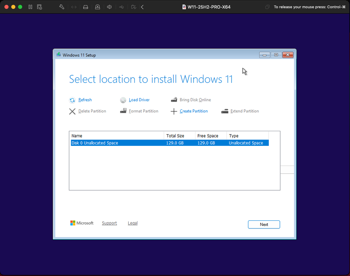Close the Windows 11 Setup window
Viewport: 350px width, 276px height.
288,55
